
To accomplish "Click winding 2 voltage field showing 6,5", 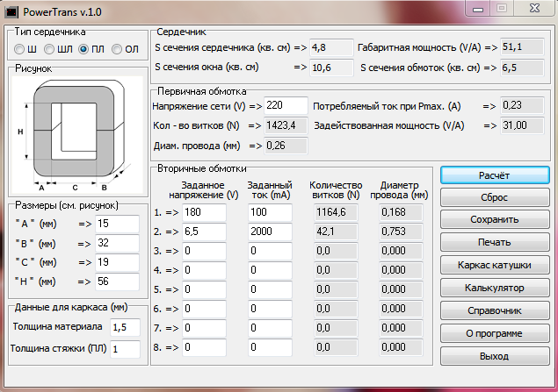I will 204,232.
